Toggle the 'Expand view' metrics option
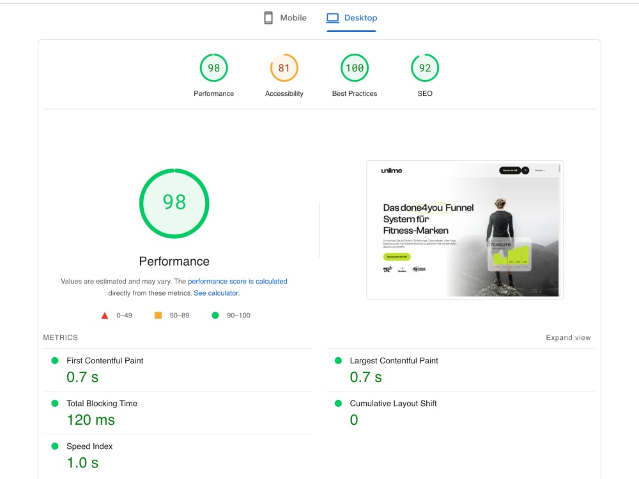This screenshot has width=639, height=479. [x=568, y=338]
